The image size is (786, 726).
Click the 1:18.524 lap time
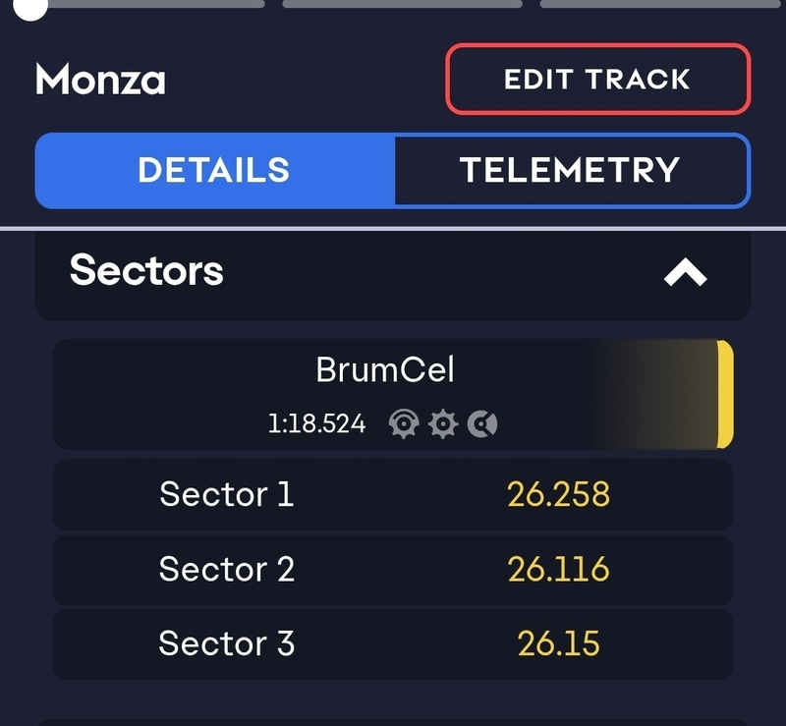pos(316,424)
